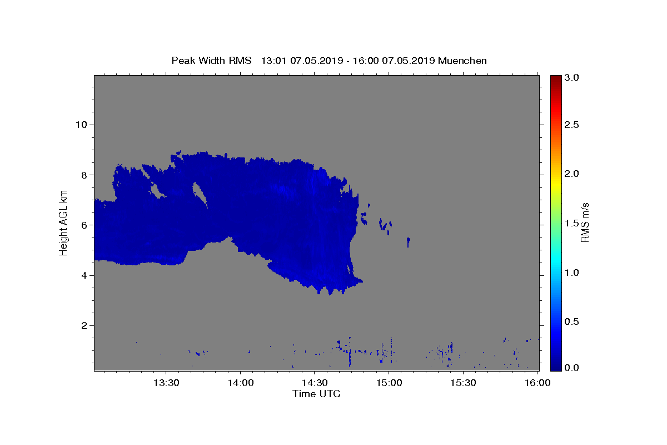Image resolution: width=667 pixels, height=445 pixels.
Task: Click the colorbar value 0.0
Action: point(573,368)
